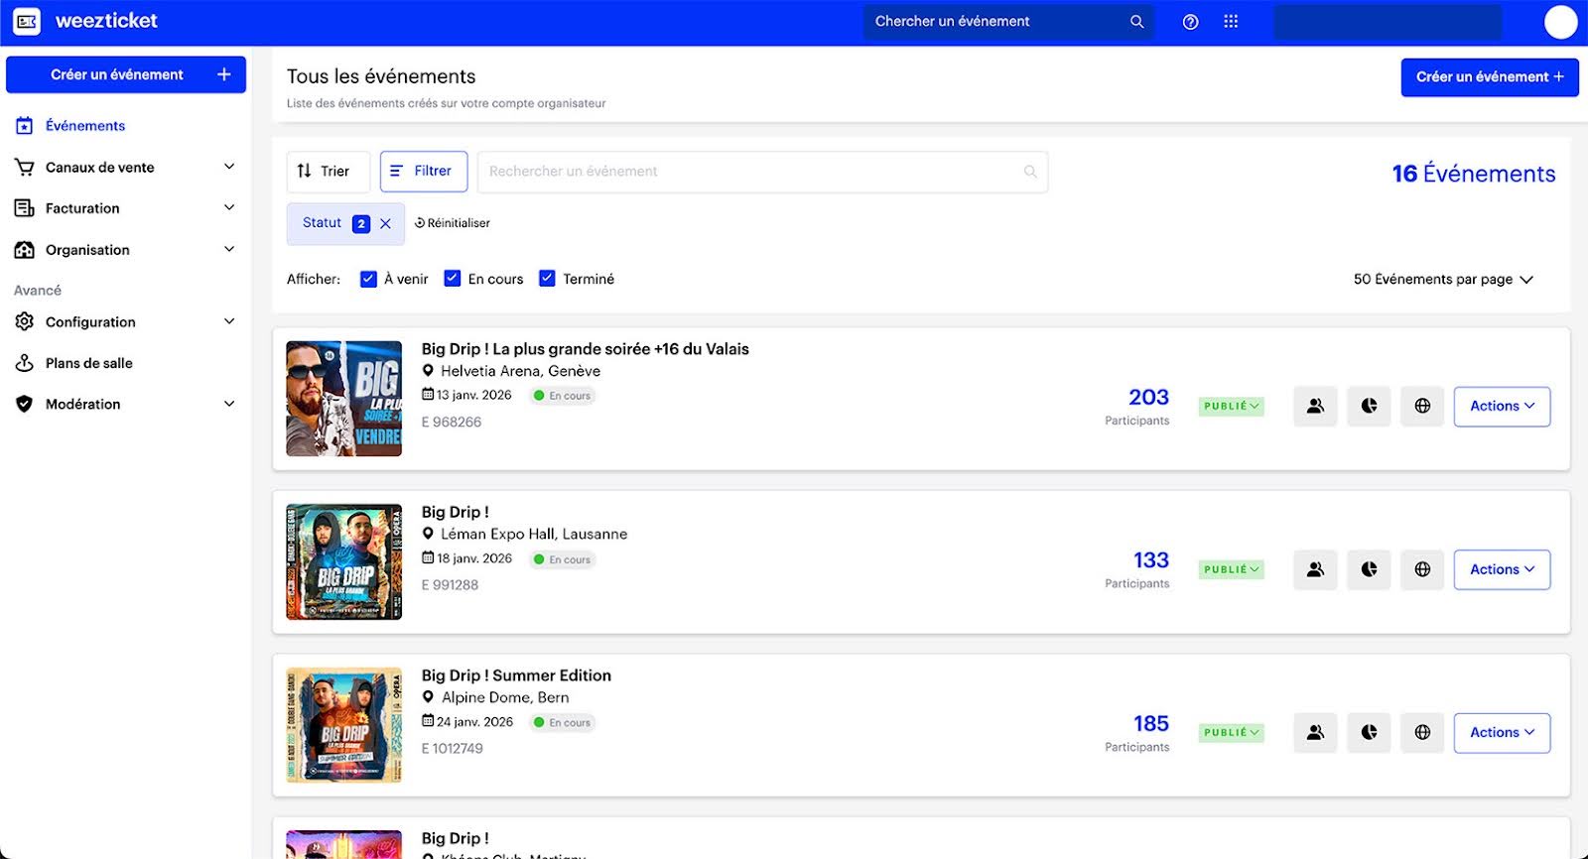Screen dimensions: 1588x859
Task: Click the Filtrer button
Action: [x=424, y=172]
